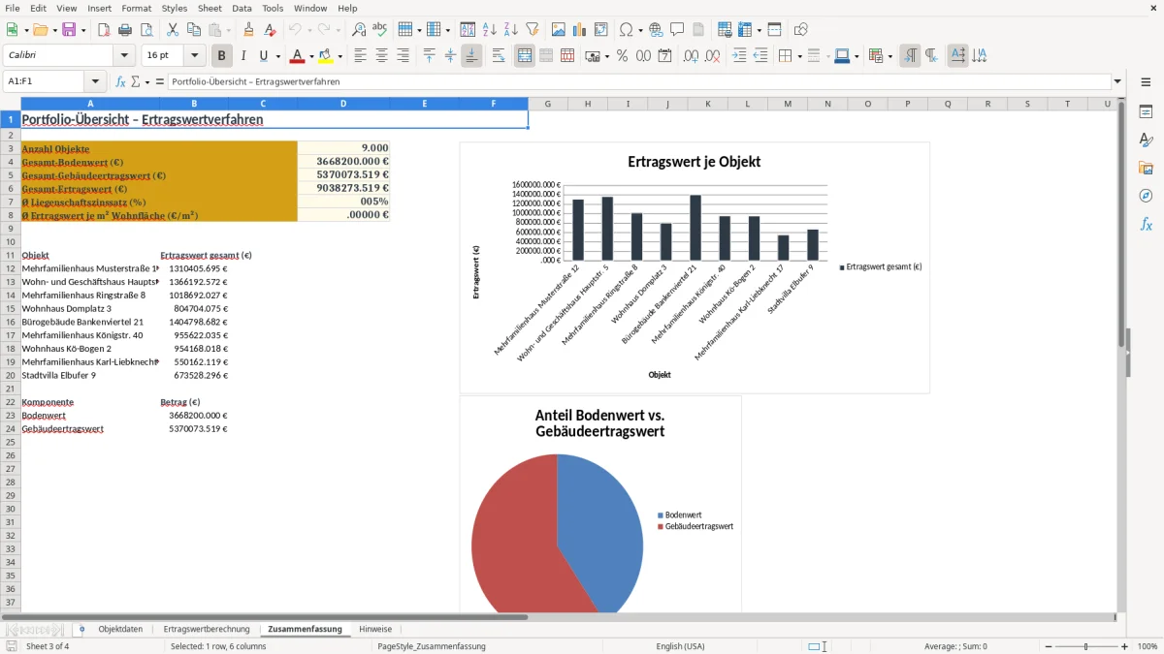Viewport: 1164px width, 654px height.
Task: Save the document with the floppy icon
Action: [68, 30]
